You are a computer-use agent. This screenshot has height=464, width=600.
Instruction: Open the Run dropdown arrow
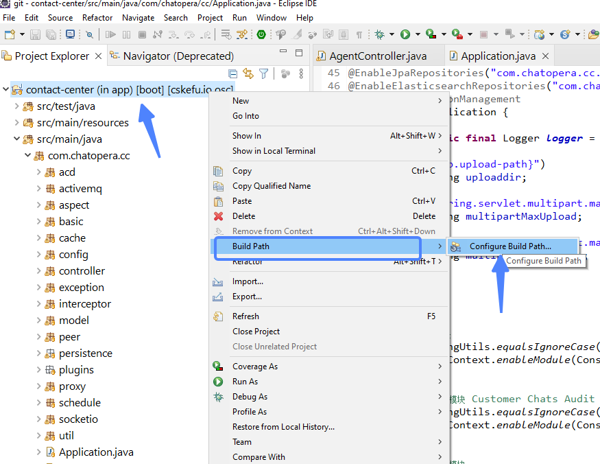pyautogui.click(x=418, y=34)
